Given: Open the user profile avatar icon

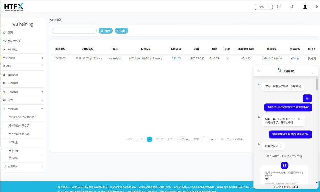Looking at the screenshot, I should [305, 7].
